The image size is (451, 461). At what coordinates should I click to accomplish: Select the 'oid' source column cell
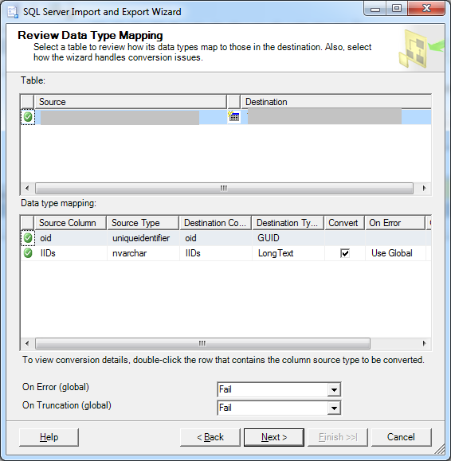(x=70, y=238)
